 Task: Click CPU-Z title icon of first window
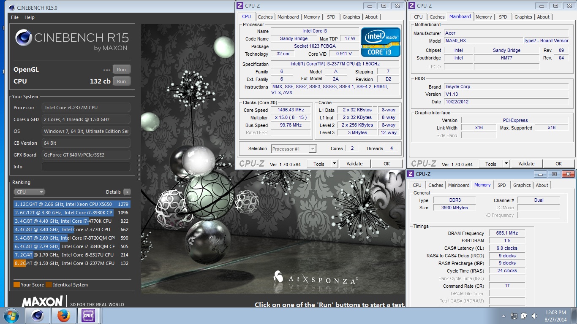click(x=240, y=5)
